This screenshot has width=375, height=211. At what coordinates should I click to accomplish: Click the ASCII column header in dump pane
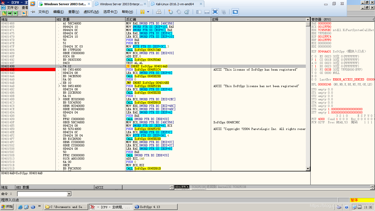[108, 187]
